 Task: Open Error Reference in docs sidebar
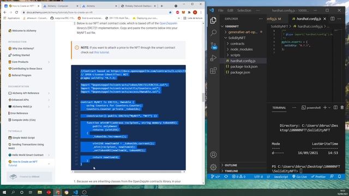point(19,113)
